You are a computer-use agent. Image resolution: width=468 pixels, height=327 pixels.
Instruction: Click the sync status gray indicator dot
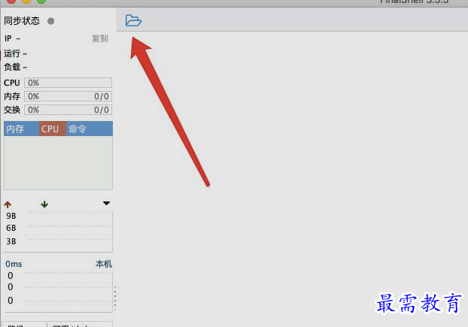[x=50, y=21]
